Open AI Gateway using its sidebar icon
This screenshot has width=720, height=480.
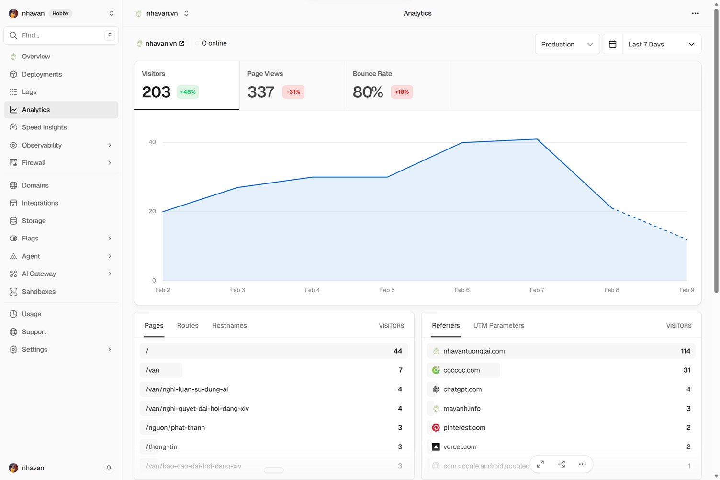[13, 274]
